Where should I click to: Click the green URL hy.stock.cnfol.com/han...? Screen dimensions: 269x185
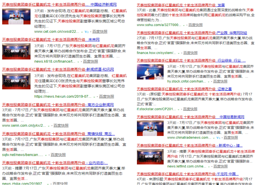tap(186, 82)
